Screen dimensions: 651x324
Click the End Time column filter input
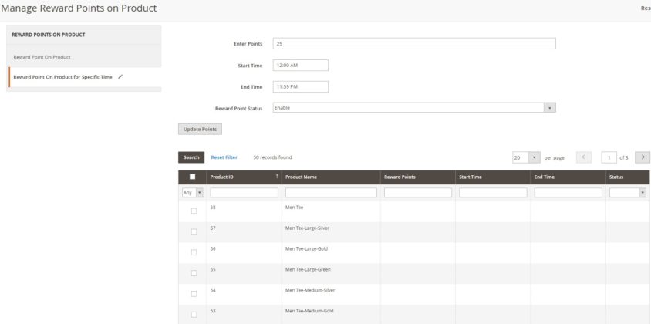pyautogui.click(x=568, y=193)
